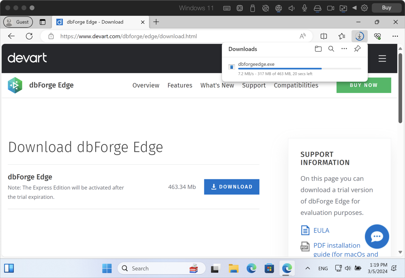This screenshot has width=405, height=278.
Task: Open the live chat bubble
Action: coord(377,236)
